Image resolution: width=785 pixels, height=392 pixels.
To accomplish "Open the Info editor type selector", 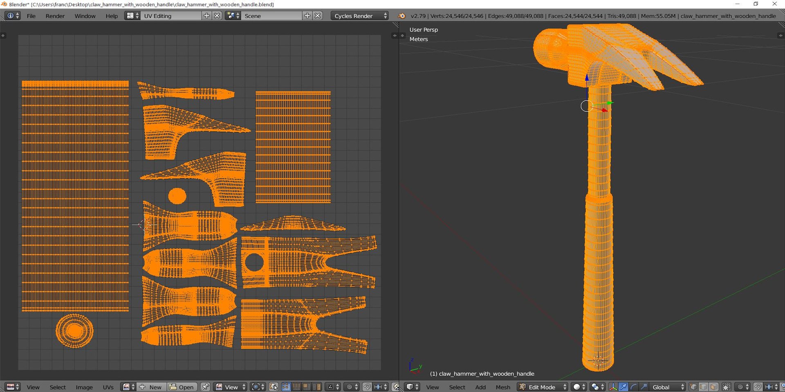I will (13, 16).
